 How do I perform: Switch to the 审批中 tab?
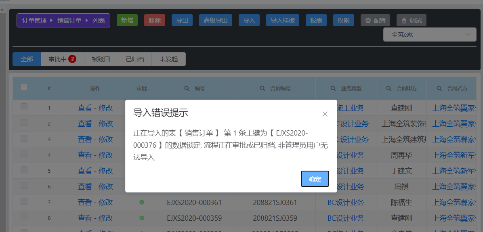pos(62,59)
